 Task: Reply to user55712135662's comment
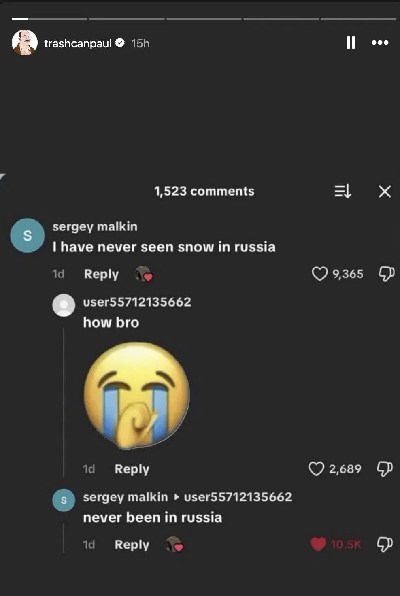point(132,469)
